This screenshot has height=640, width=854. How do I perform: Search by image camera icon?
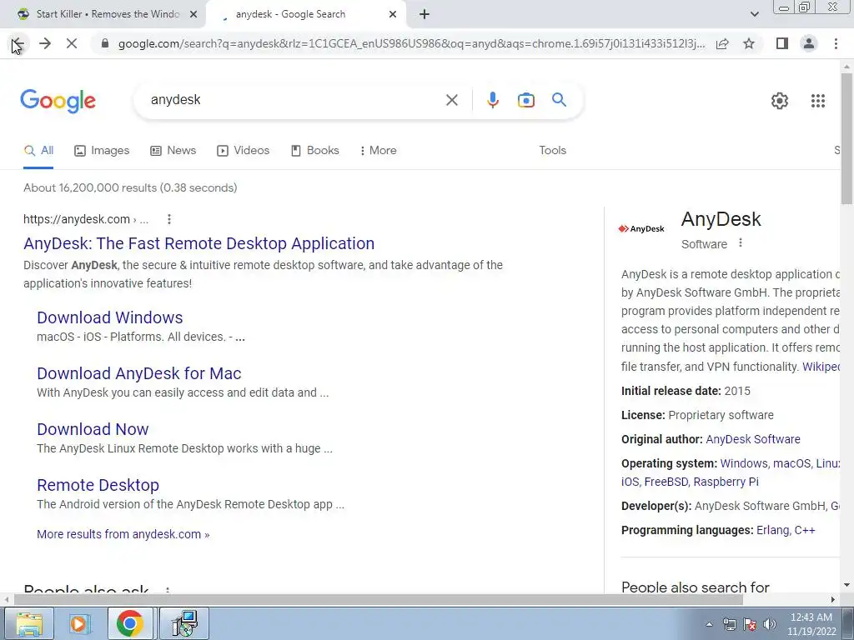click(525, 100)
